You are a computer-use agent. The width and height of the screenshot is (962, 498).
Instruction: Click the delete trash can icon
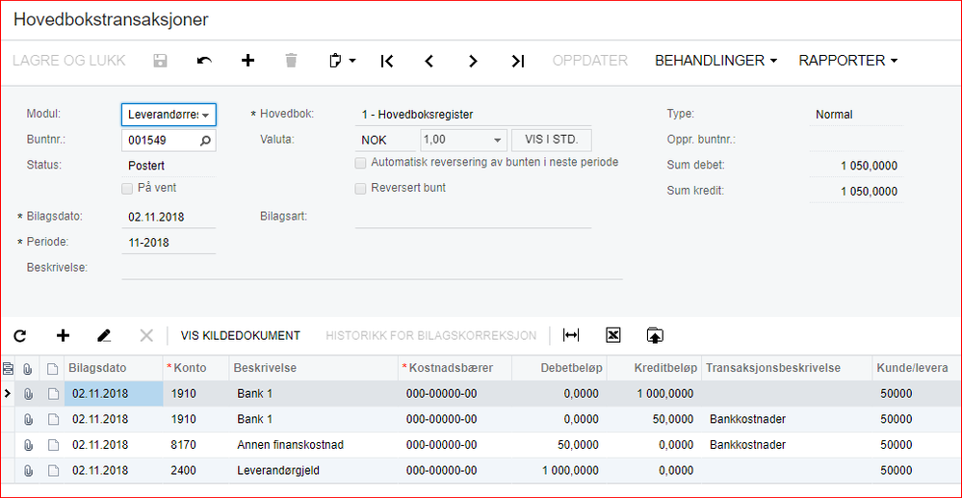click(292, 60)
